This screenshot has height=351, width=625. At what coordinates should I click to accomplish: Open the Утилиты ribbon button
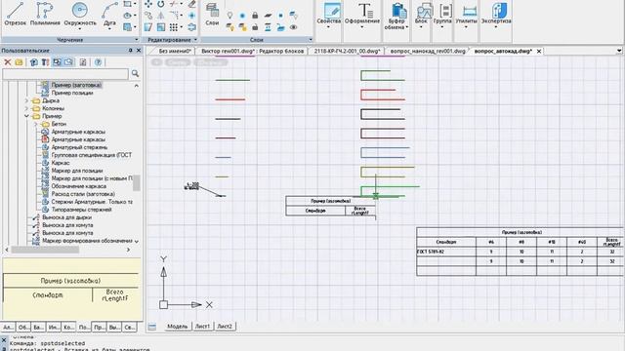click(466, 16)
